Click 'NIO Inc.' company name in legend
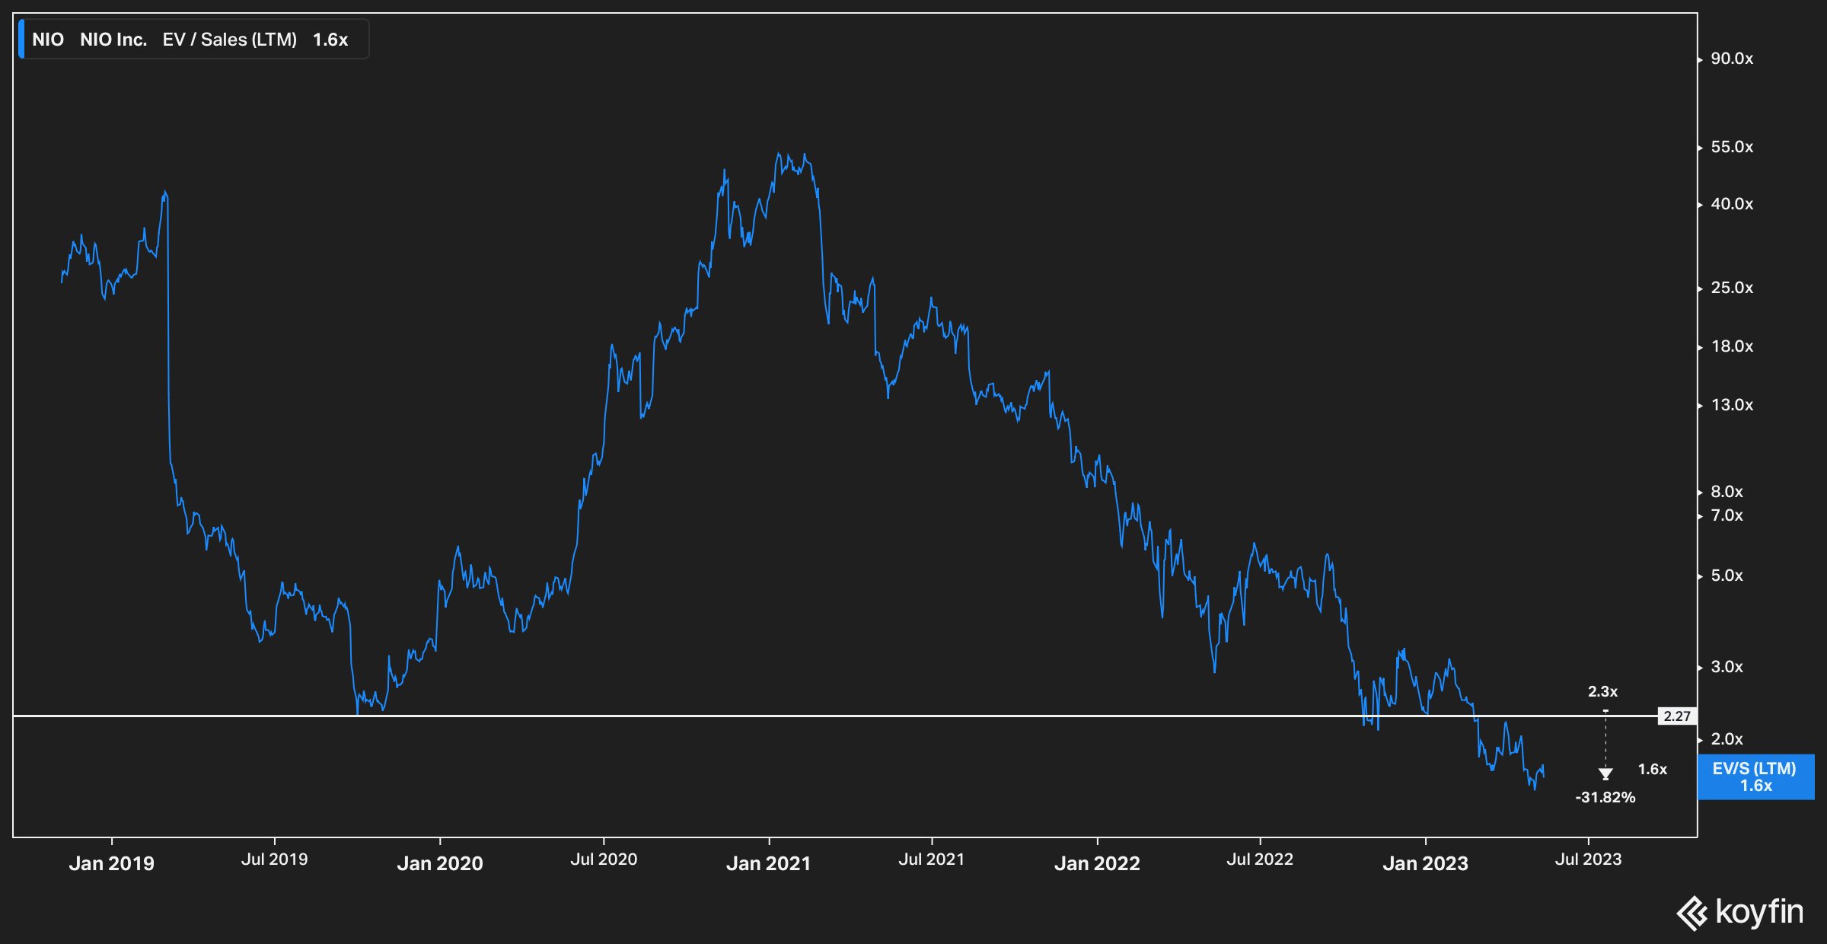 pyautogui.click(x=113, y=40)
